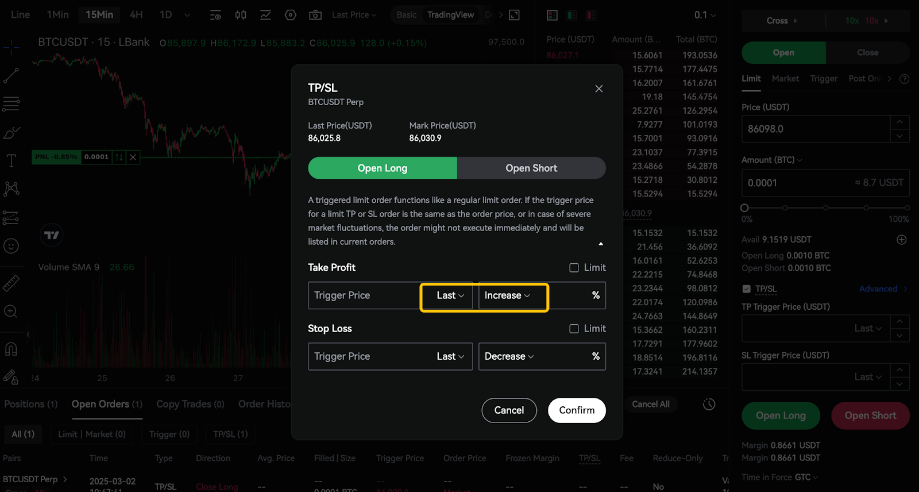Add funds with plus icon
The width and height of the screenshot is (919, 492).
coord(902,240)
